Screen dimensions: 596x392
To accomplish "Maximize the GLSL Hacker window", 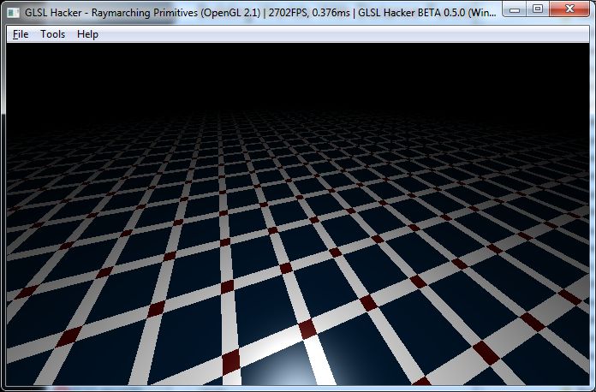I will tap(537, 9).
